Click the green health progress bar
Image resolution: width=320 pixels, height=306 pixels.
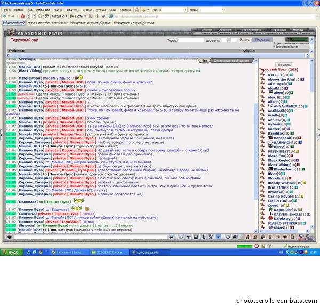click(x=299, y=39)
